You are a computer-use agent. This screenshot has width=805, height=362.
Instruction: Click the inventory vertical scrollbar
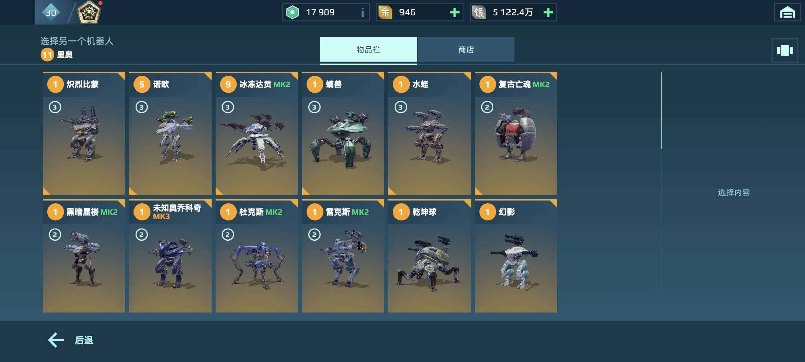tap(662, 111)
